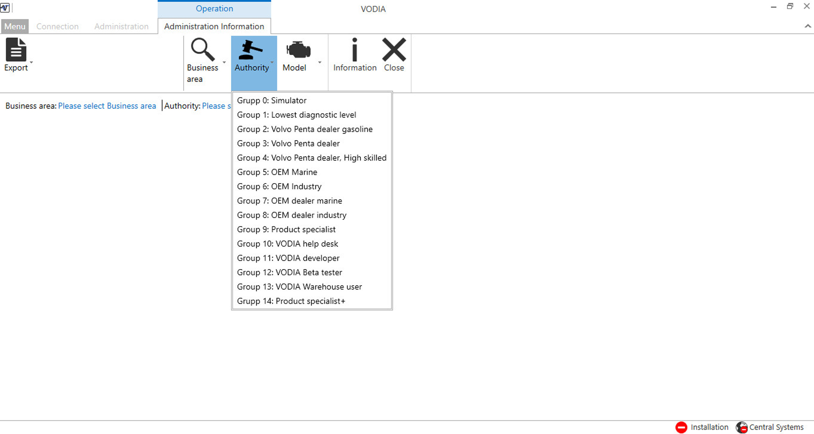Switch to the Administration Information tab
The width and height of the screenshot is (814, 434).
[x=214, y=26]
